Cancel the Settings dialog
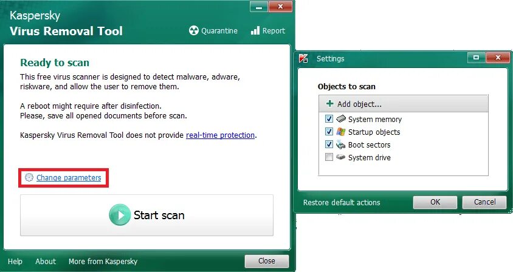513x272 pixels. pyautogui.click(x=484, y=202)
